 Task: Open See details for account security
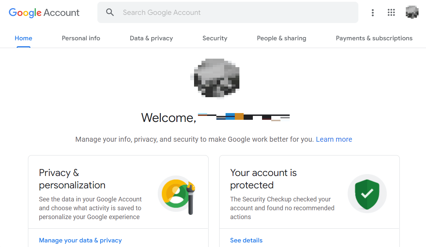(246, 240)
